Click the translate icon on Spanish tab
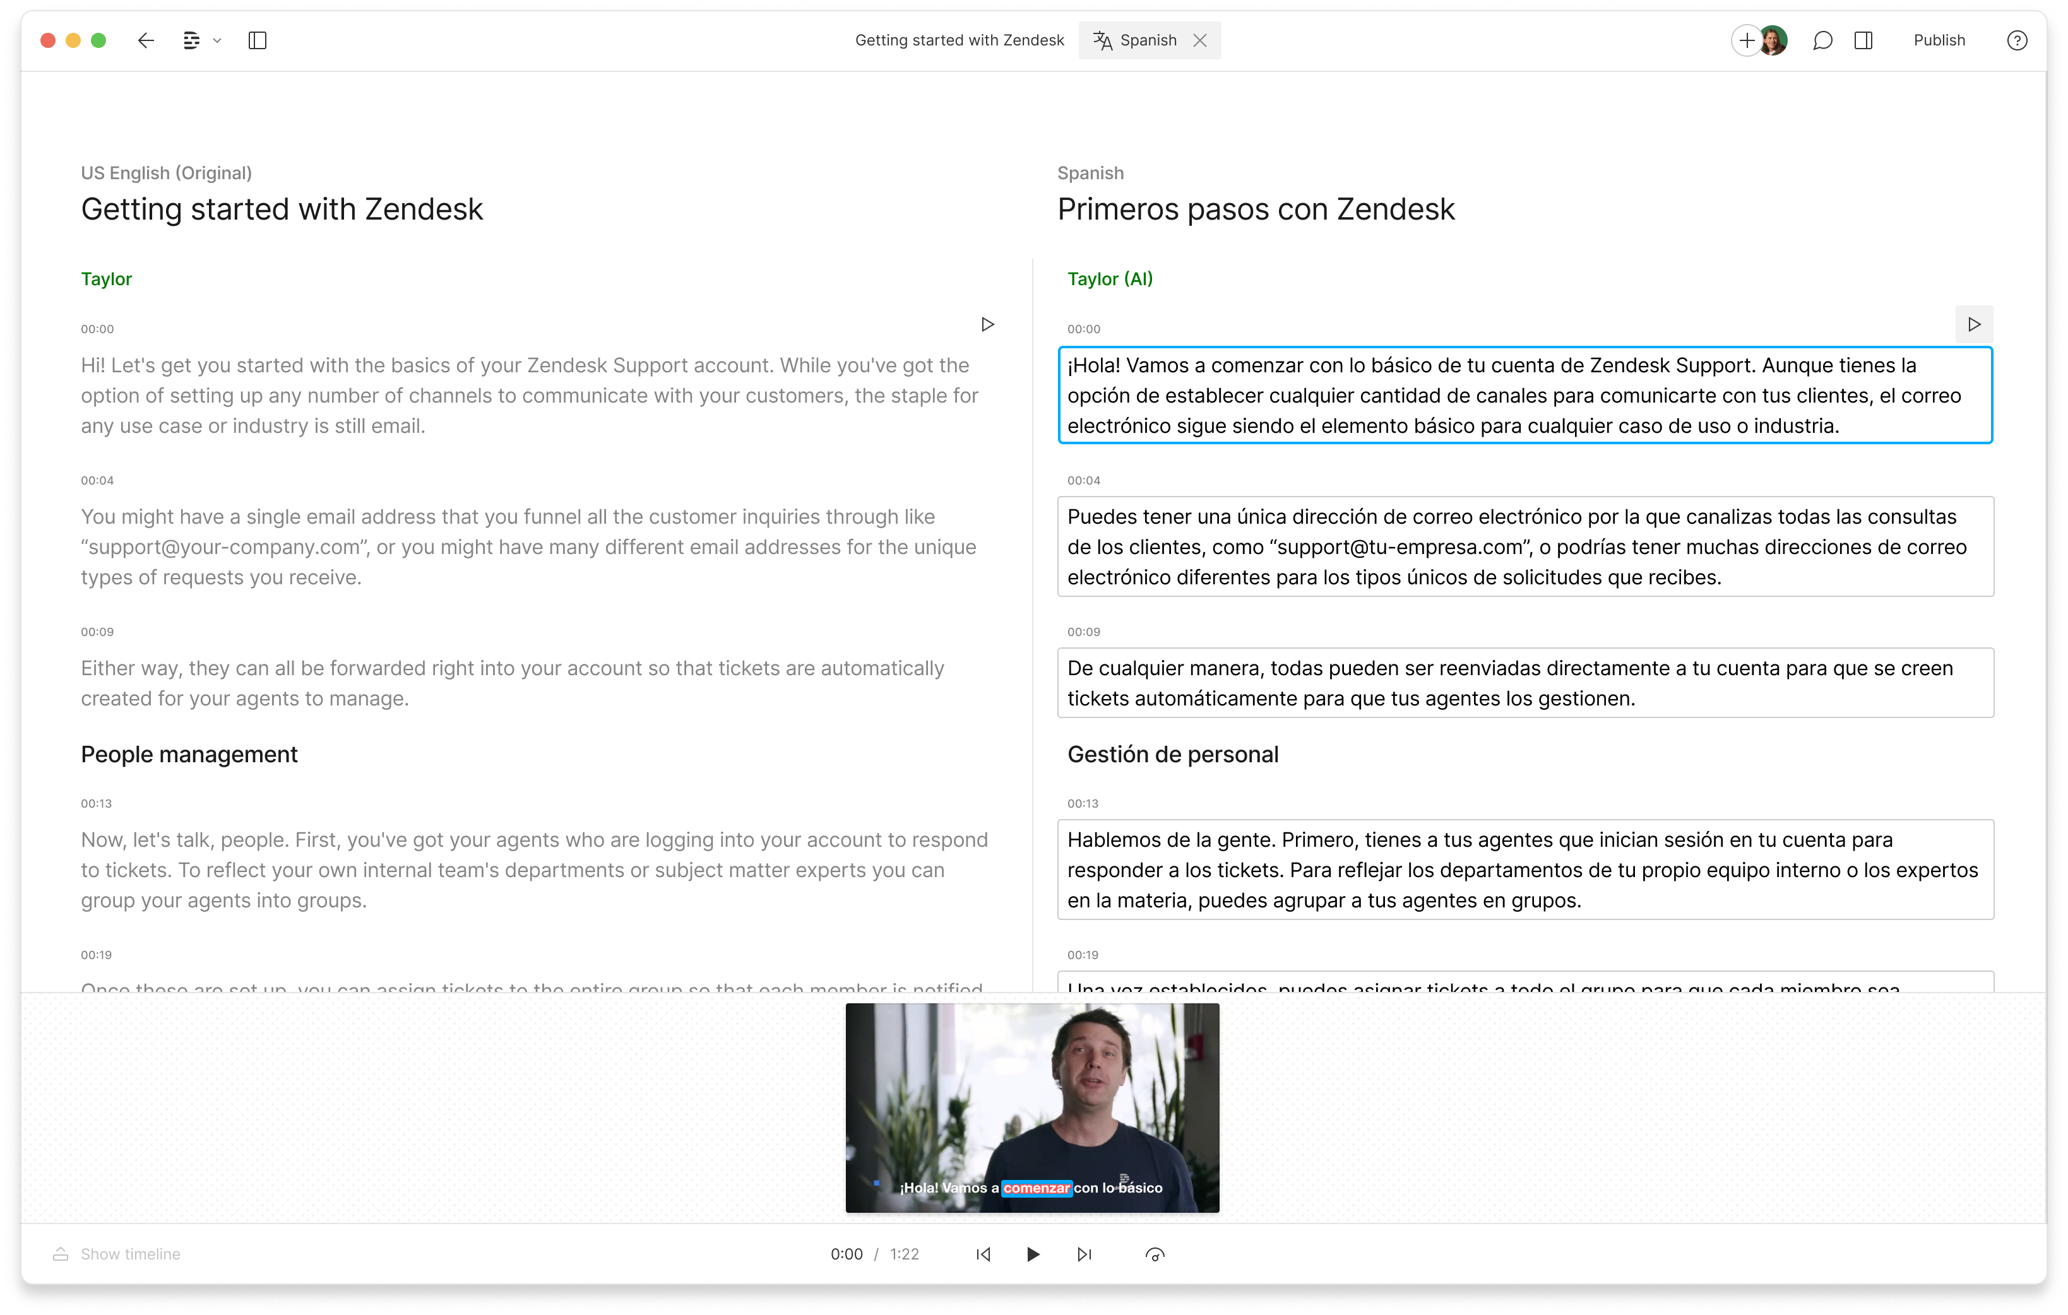This screenshot has width=2068, height=1315. (1103, 40)
